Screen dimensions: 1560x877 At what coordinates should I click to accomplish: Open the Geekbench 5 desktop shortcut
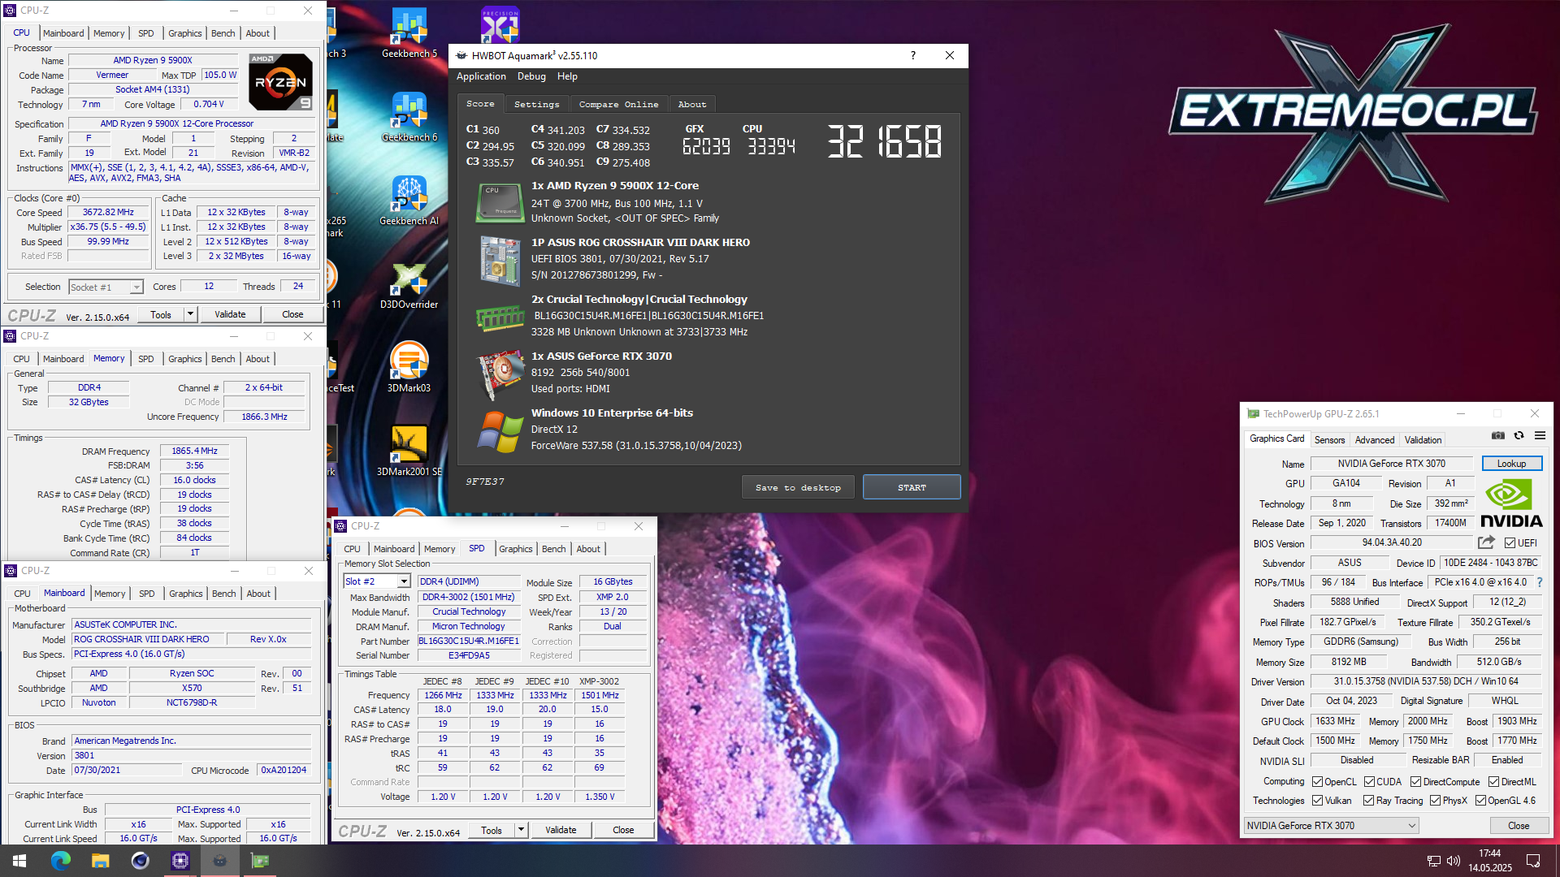coord(409,34)
